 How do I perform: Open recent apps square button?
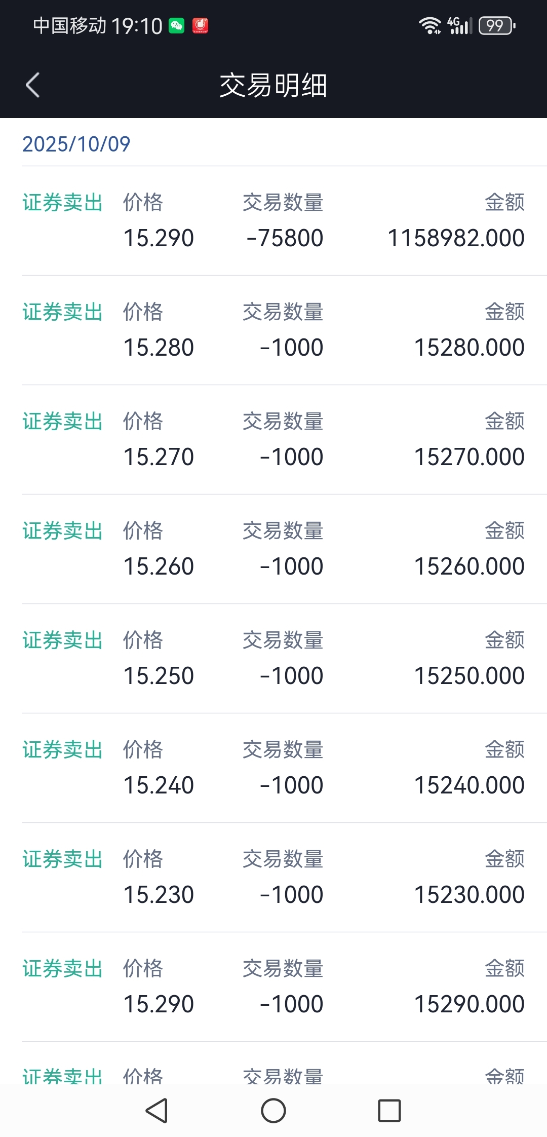point(389,1111)
